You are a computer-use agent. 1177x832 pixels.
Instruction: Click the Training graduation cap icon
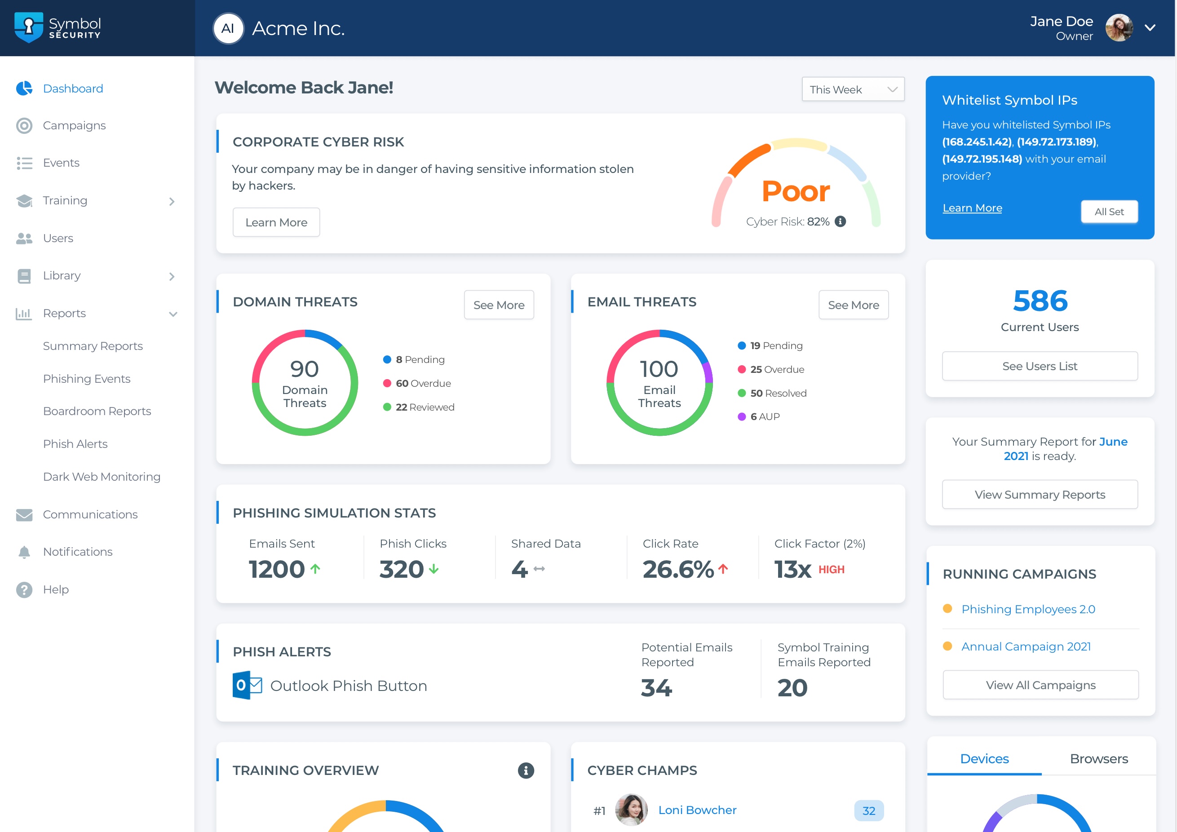24,200
